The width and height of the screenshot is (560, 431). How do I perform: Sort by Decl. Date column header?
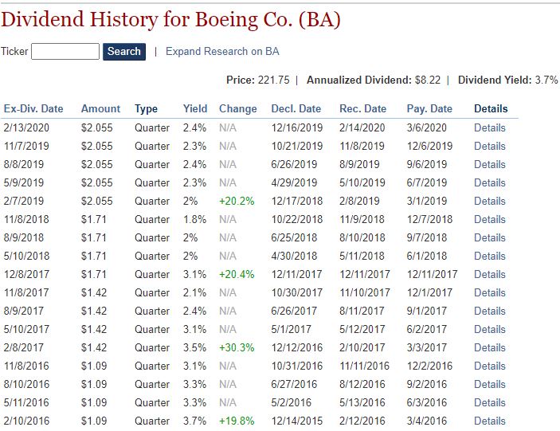pos(296,108)
